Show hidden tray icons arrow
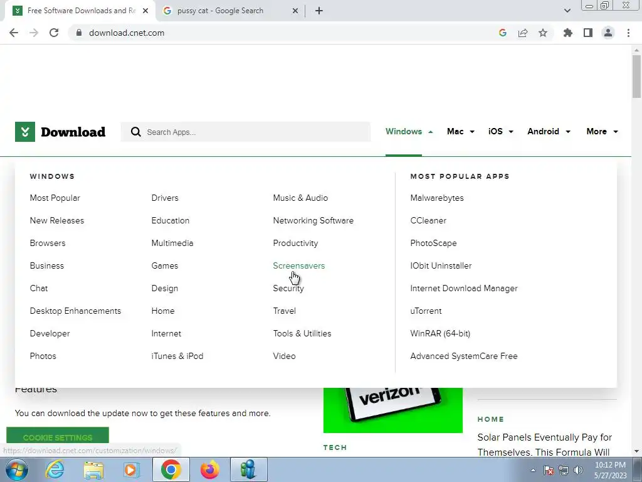 pyautogui.click(x=533, y=470)
